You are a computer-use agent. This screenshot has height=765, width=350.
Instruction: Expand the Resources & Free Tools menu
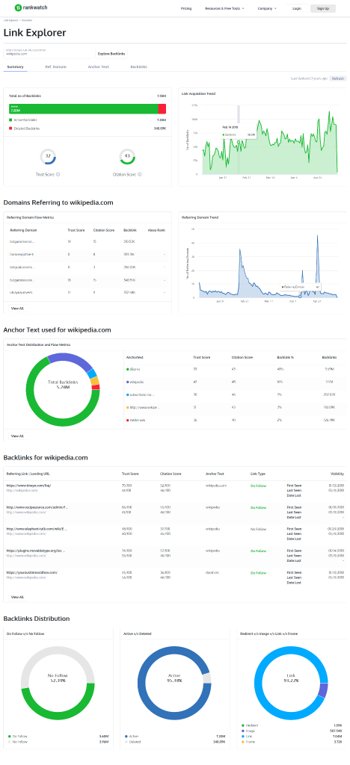(x=224, y=8)
